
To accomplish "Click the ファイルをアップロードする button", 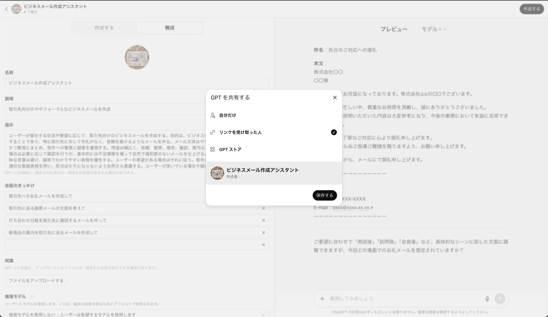I will pos(36,280).
